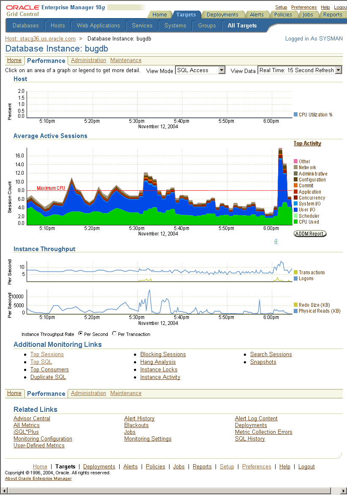The height and width of the screenshot is (495, 347).
Task: Open the Top Sessions monitoring link
Action: [47, 354]
